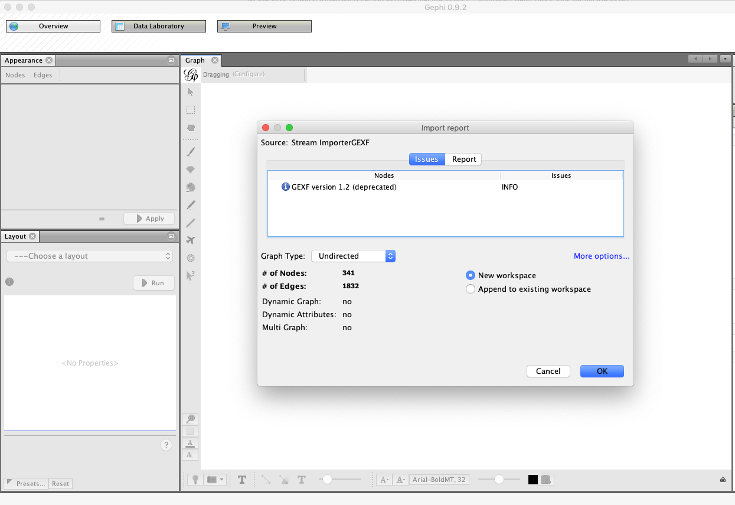Select the GEXF version 1.2 (deprecated) row
The width and height of the screenshot is (735, 505).
pos(445,187)
